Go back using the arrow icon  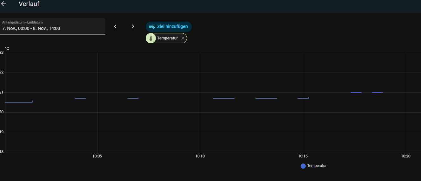click(x=4, y=4)
